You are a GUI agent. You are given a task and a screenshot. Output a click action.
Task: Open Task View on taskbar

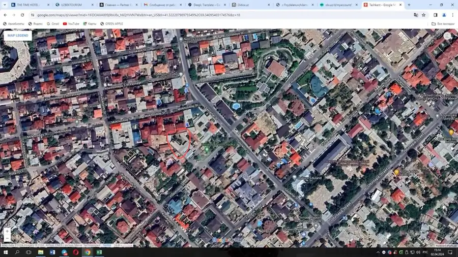[28, 252]
